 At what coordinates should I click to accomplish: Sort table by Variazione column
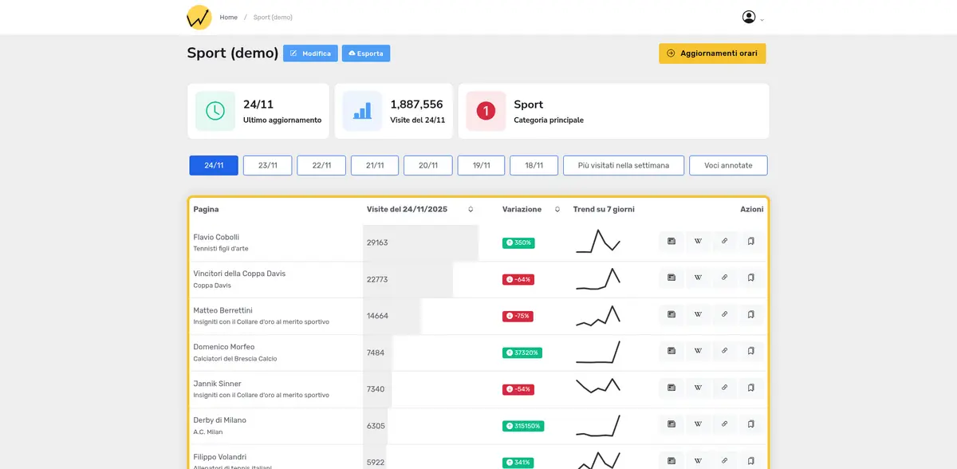tap(557, 210)
